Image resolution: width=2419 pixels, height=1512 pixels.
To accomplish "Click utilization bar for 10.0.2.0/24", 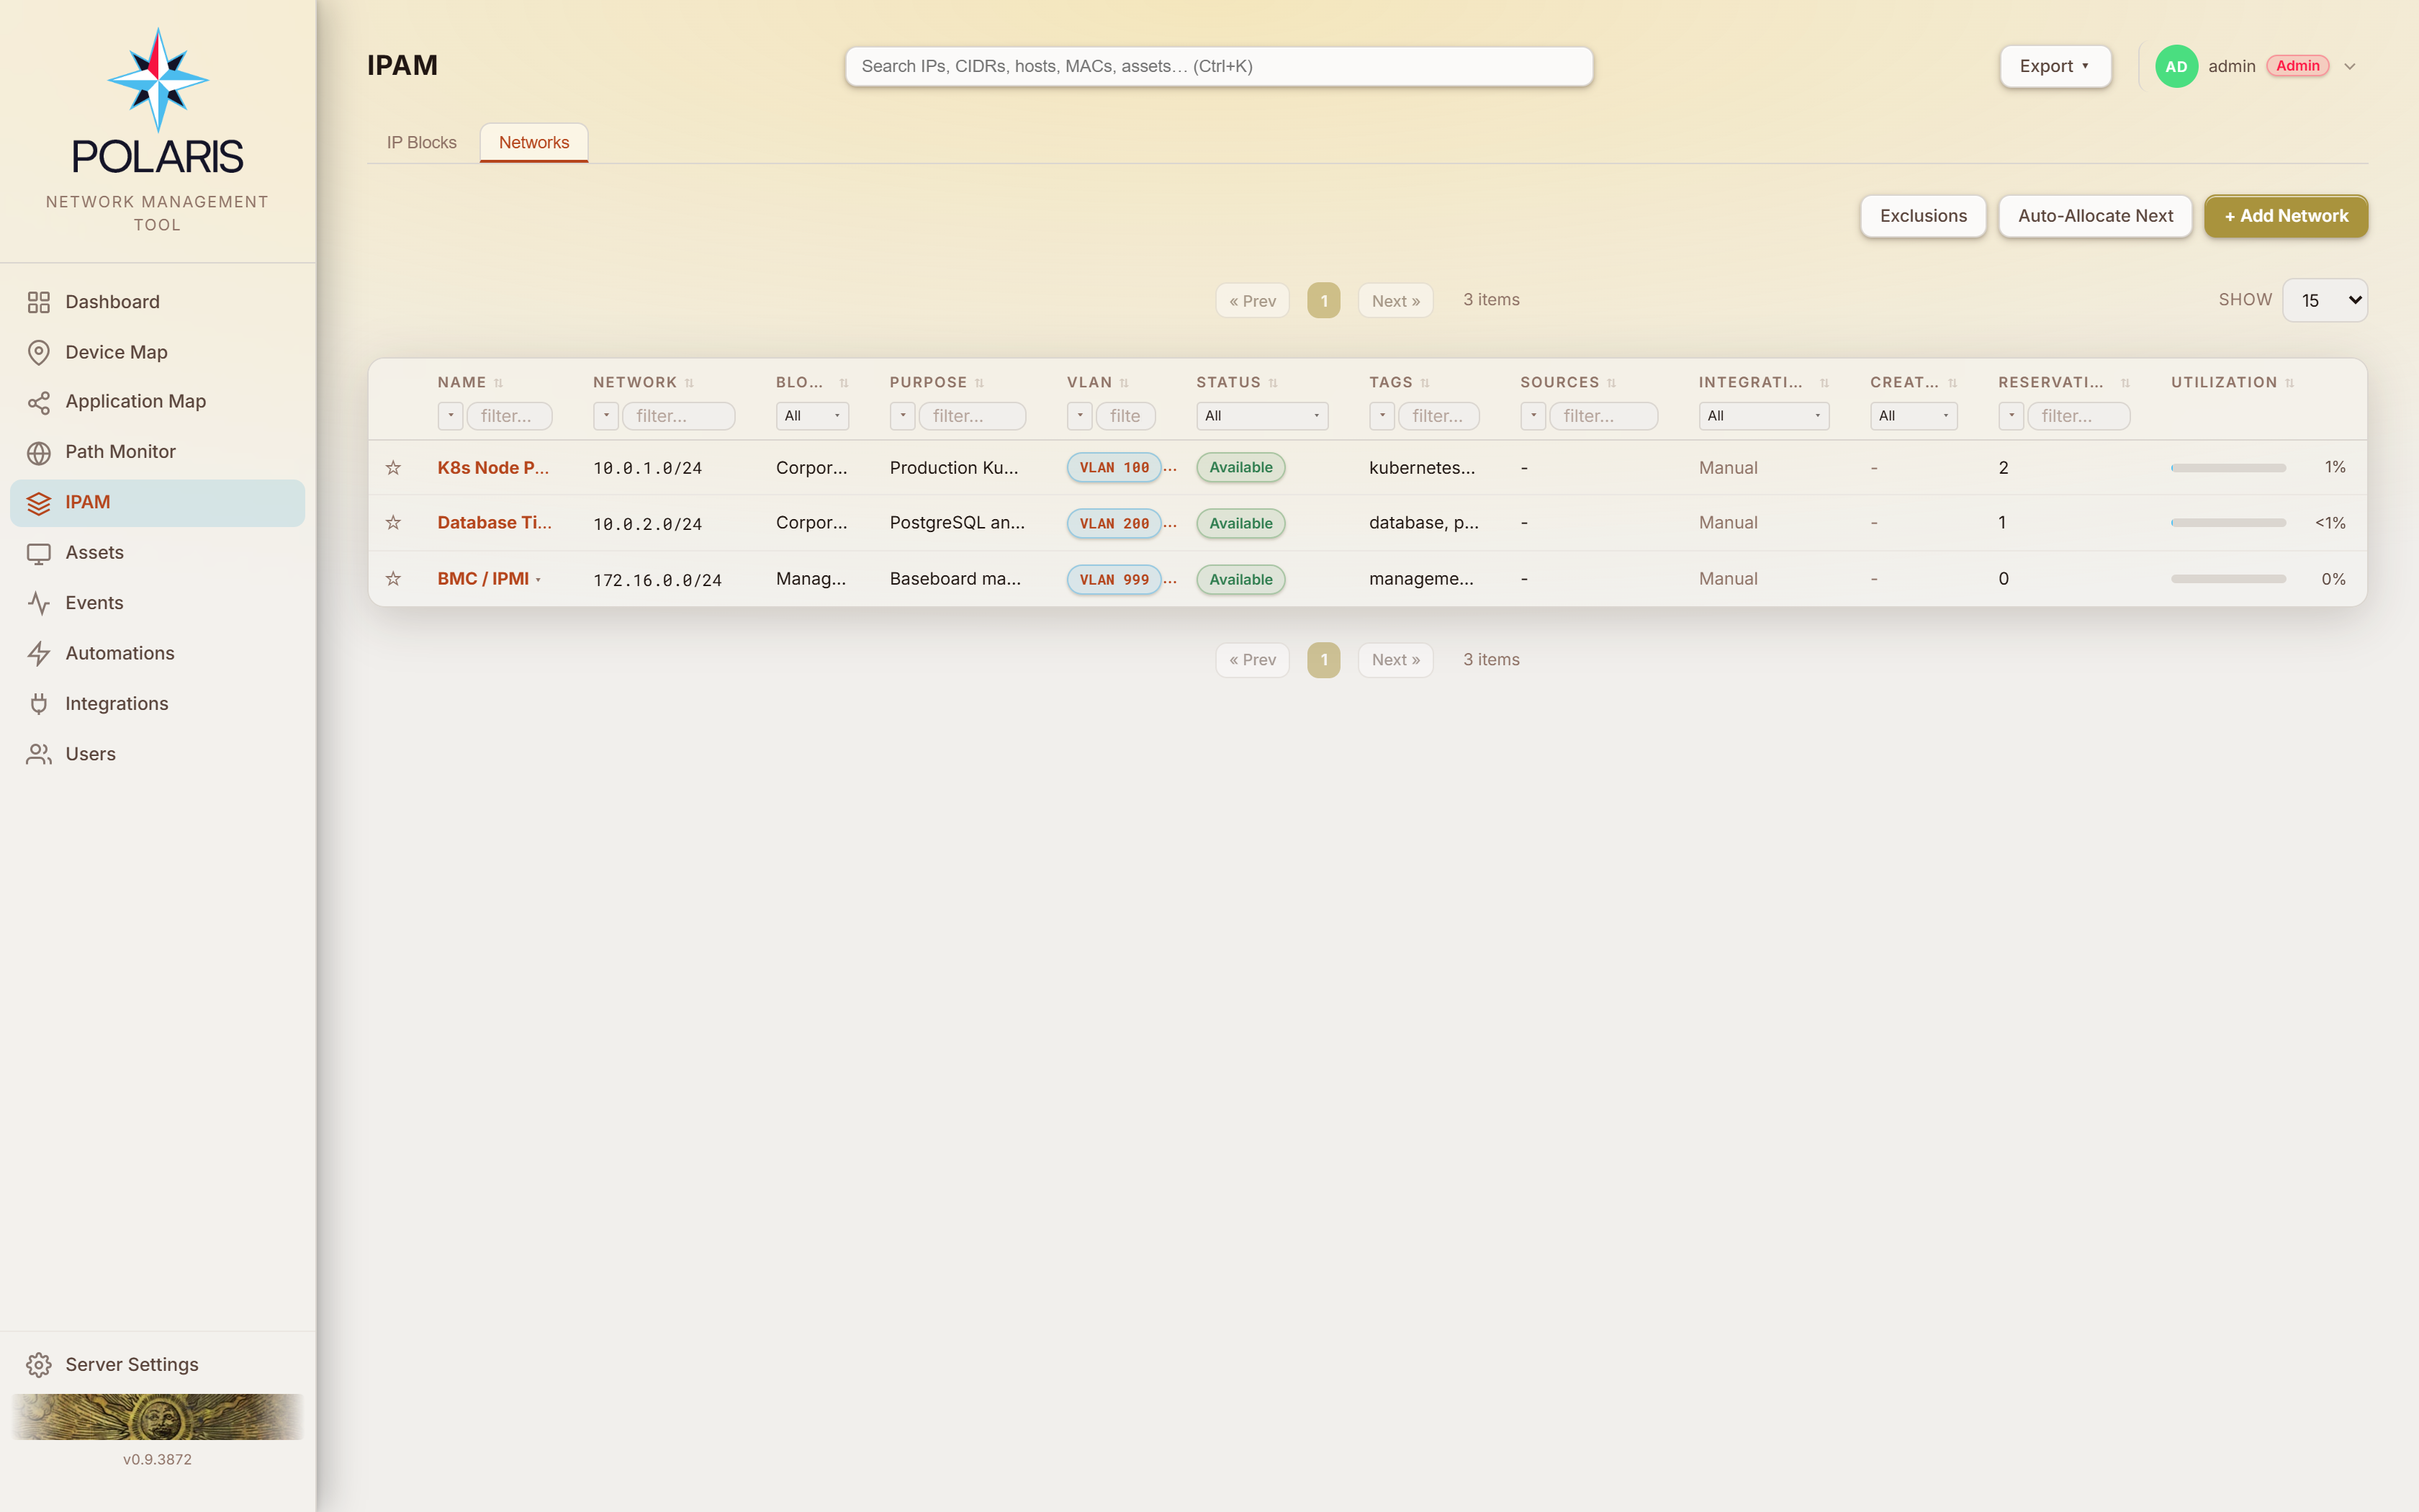I will pyautogui.click(x=2228, y=522).
